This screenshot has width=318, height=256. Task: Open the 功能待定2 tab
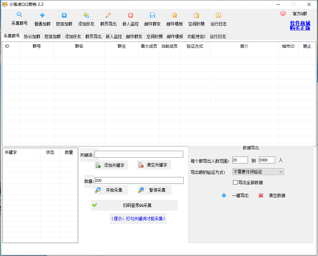click(x=197, y=36)
